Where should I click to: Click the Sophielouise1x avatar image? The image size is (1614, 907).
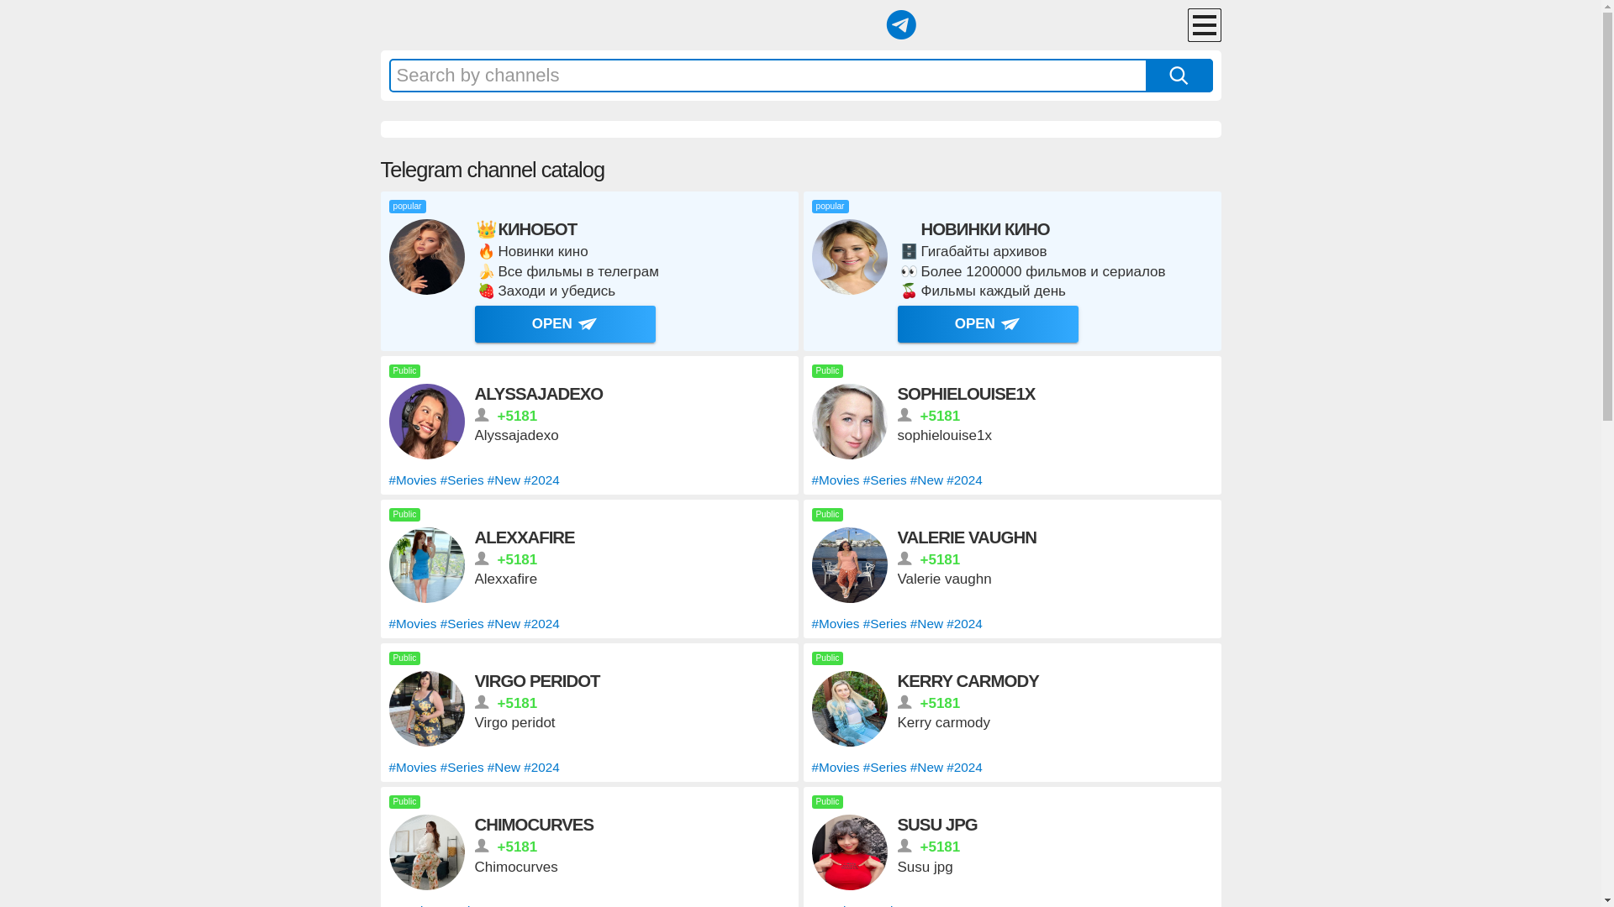(x=850, y=422)
